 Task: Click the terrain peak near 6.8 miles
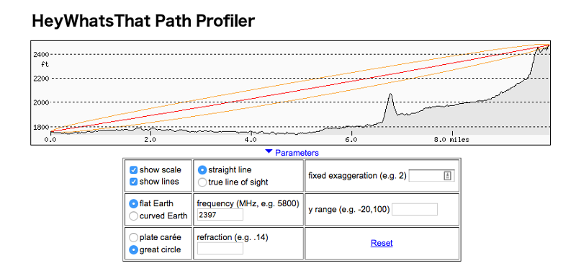(390, 94)
